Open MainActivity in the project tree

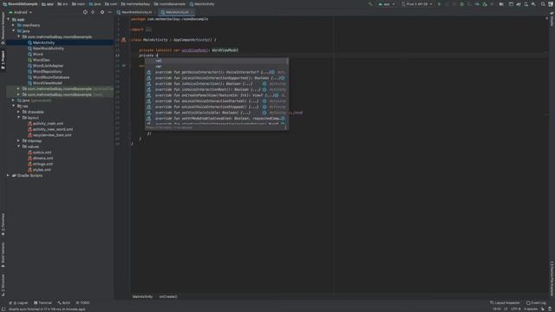coord(43,42)
